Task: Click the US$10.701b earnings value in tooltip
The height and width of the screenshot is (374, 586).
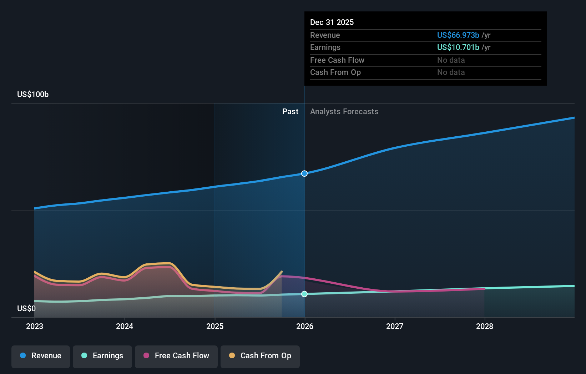Action: tap(458, 47)
